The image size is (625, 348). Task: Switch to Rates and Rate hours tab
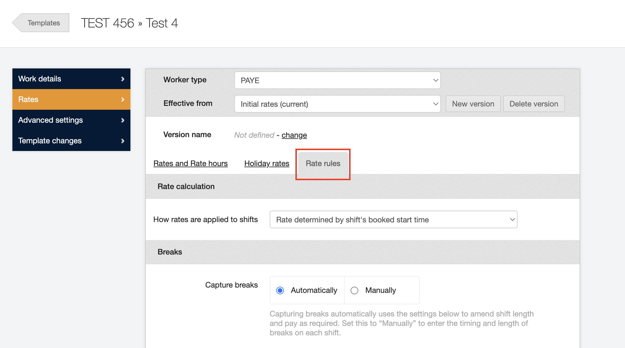point(190,163)
